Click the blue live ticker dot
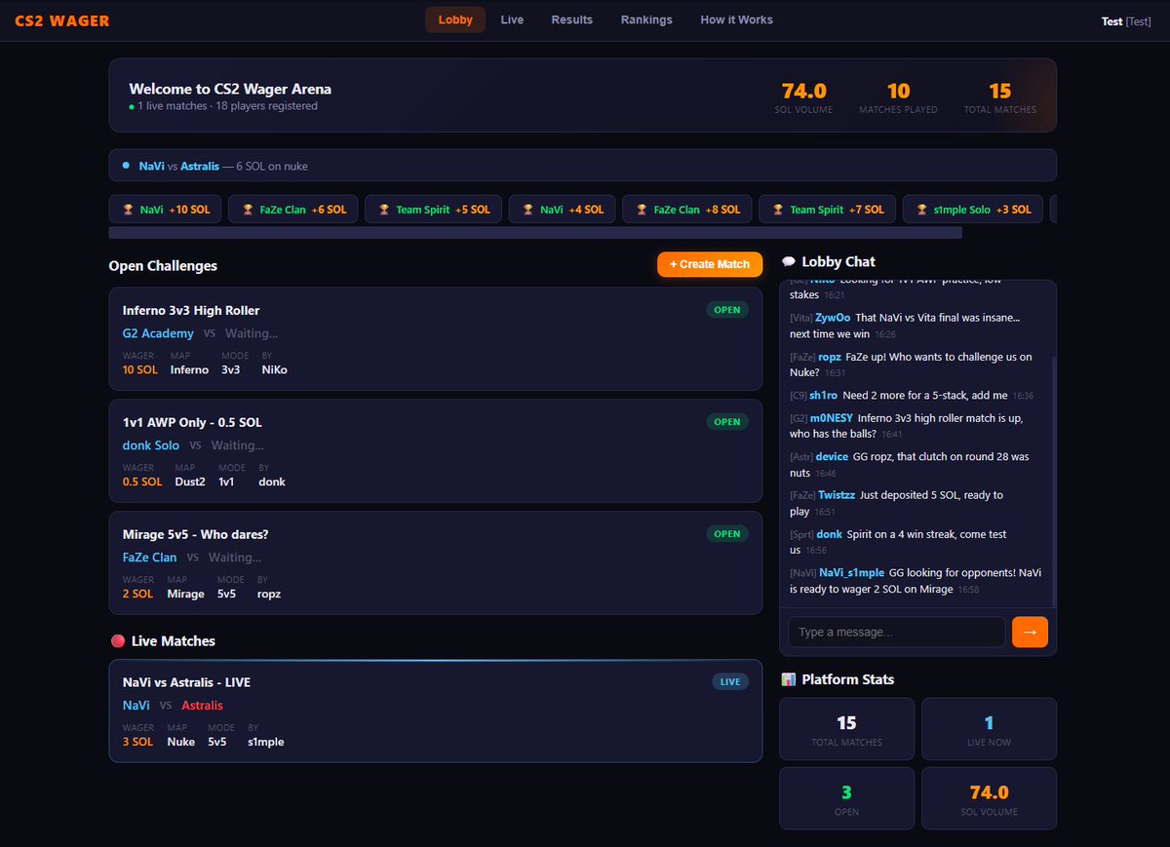This screenshot has height=847, width=1170. pos(126,166)
